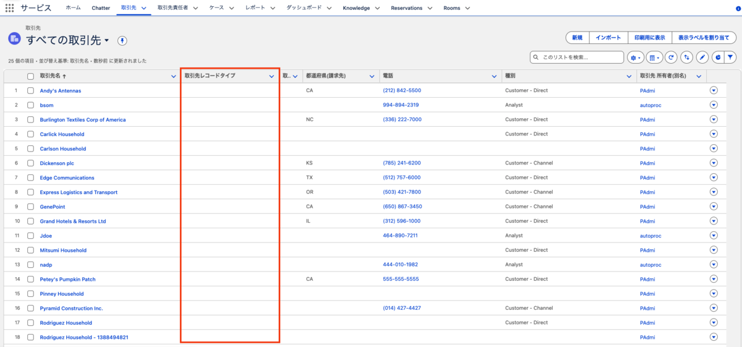Open row actions for Mitsumi Household
This screenshot has height=347, width=742.
click(x=714, y=251)
